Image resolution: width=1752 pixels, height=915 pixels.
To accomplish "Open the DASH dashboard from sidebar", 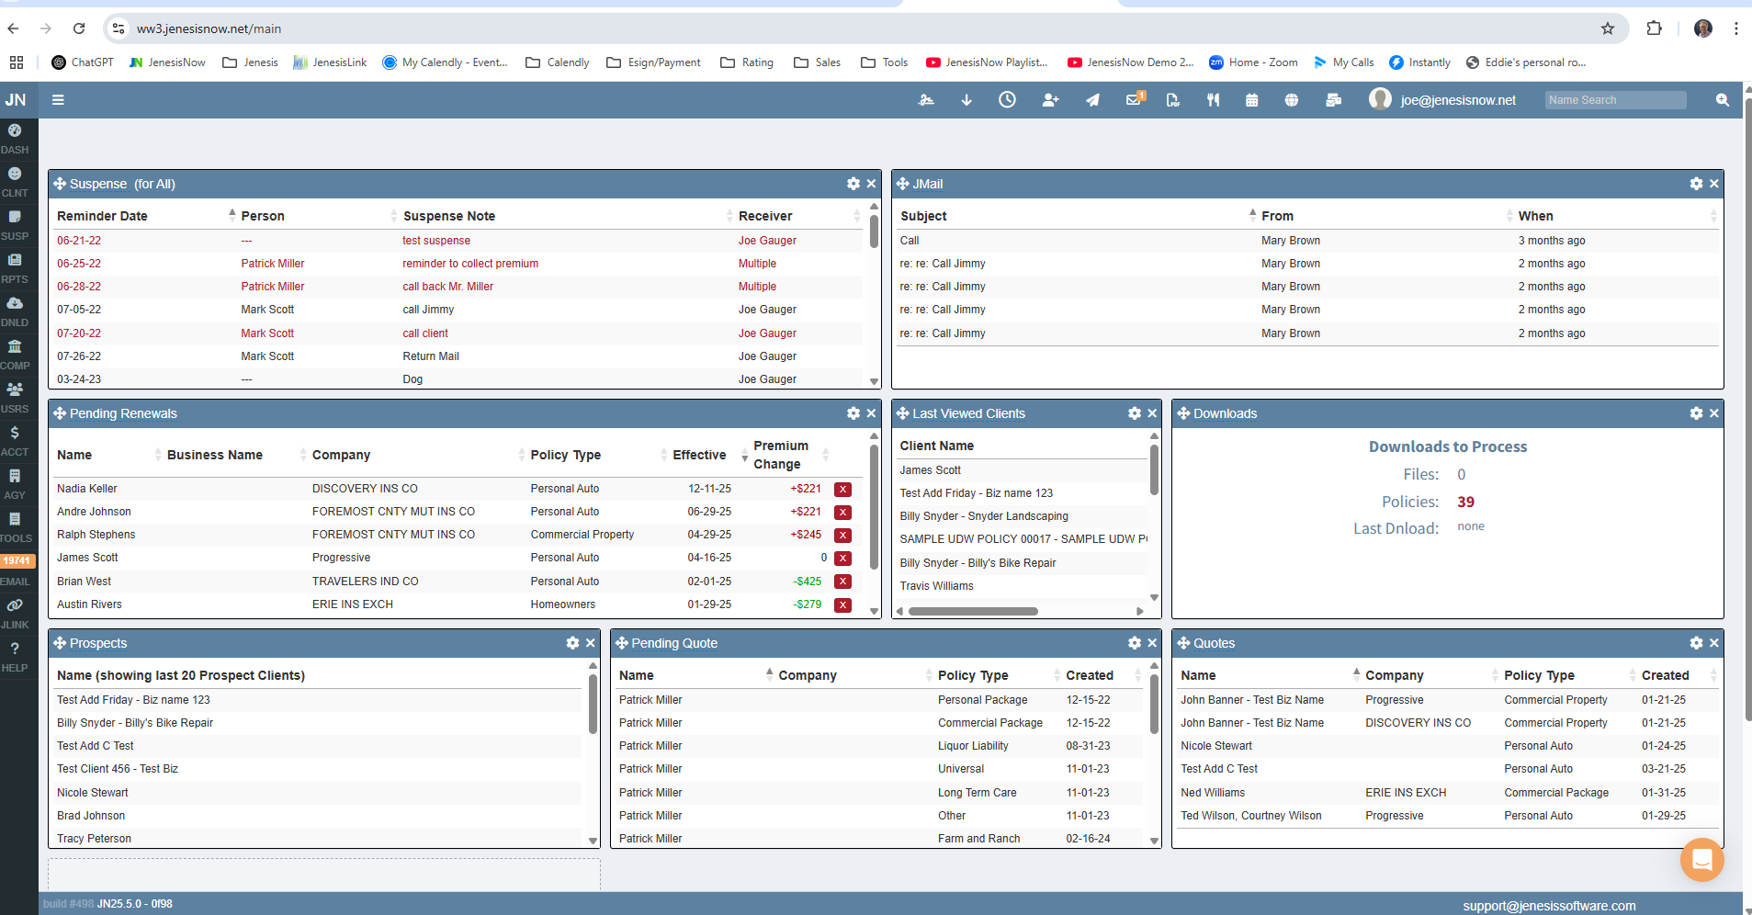I will (x=15, y=138).
